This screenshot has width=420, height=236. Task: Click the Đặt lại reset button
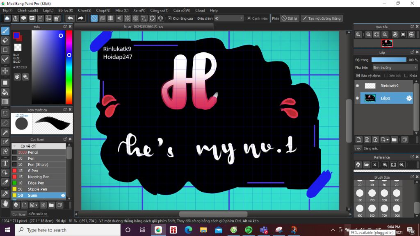[289, 18]
